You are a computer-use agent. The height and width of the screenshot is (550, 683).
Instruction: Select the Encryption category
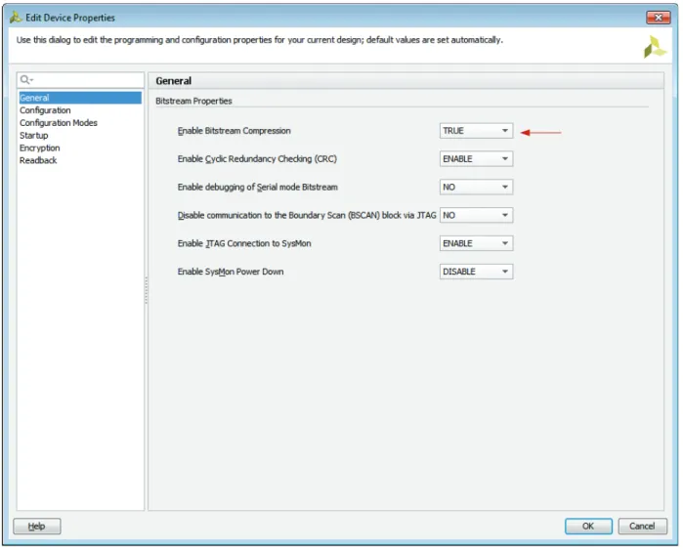tap(40, 148)
